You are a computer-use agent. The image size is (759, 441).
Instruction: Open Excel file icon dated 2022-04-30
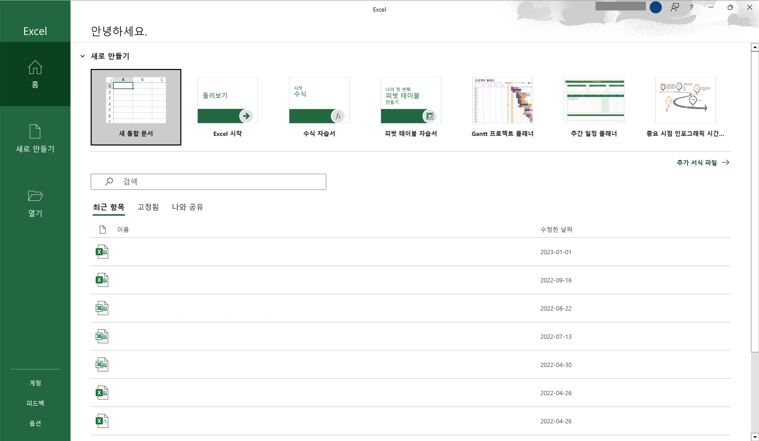click(102, 365)
